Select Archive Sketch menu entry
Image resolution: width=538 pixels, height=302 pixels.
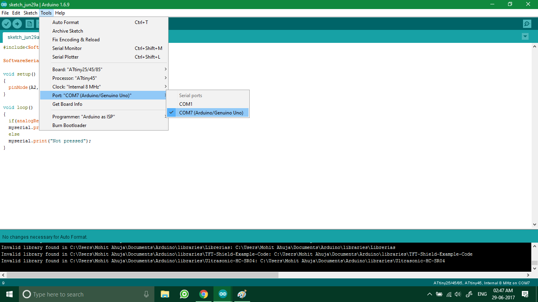[104, 31]
